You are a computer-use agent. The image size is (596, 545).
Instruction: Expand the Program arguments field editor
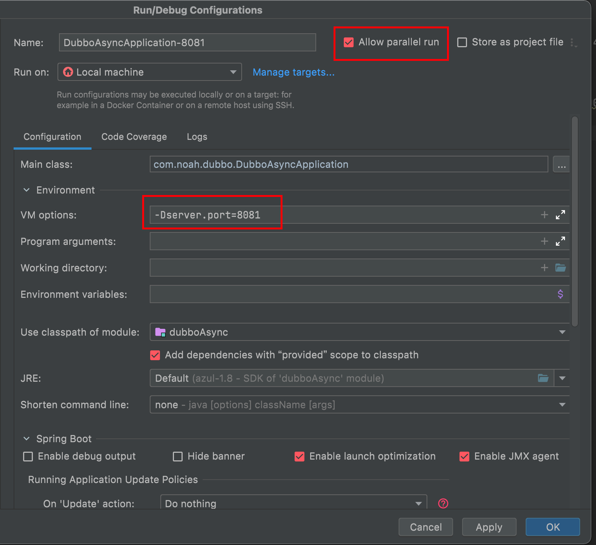[560, 241]
